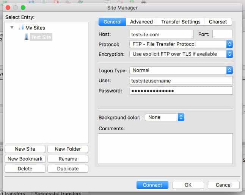Click inside the Comments text area

165,148
